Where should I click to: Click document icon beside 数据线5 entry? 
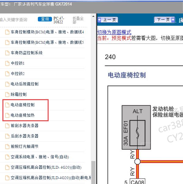7,43
